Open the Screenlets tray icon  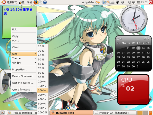point(104,2)
